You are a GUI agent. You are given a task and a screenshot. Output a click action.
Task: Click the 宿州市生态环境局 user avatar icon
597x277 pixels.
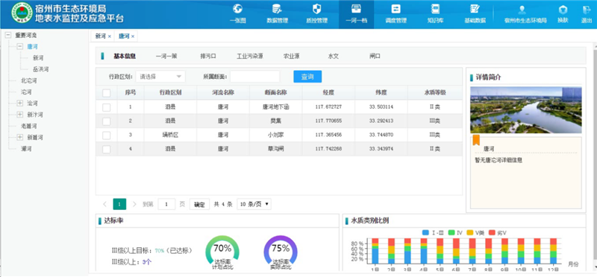(522, 10)
